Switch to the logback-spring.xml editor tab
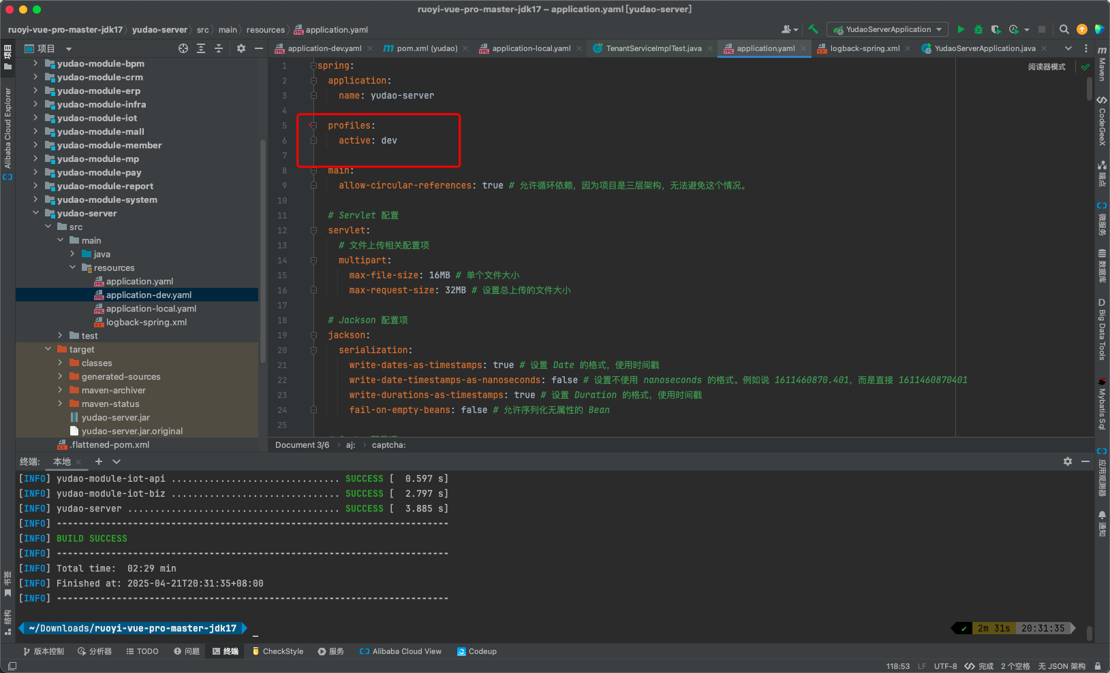This screenshot has height=673, width=1110. tap(865, 48)
